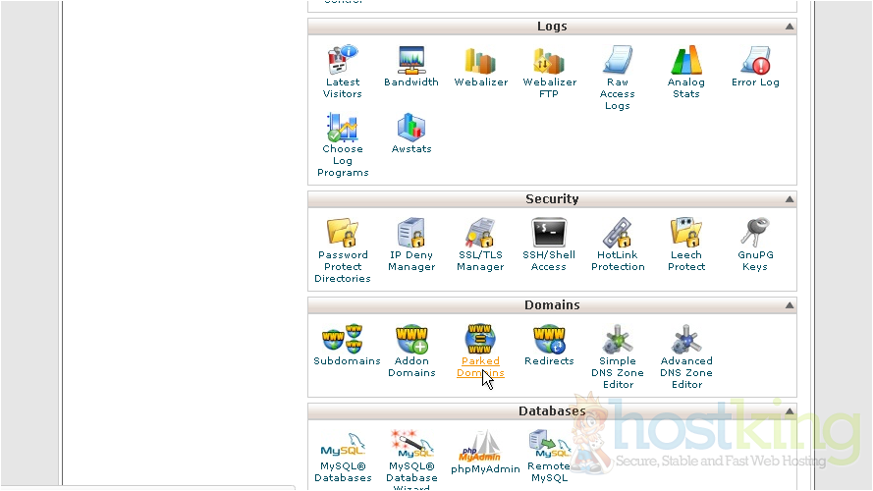
Task: Open the HotLink Protection icon
Action: [618, 234]
